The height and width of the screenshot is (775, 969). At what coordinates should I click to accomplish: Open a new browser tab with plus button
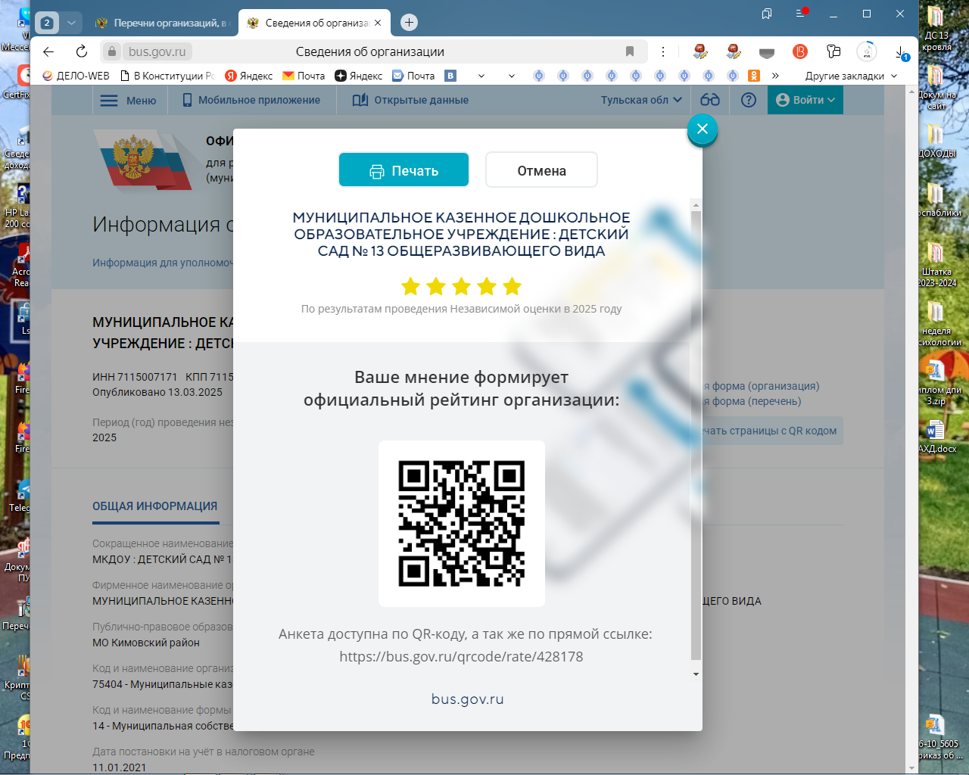point(409,23)
